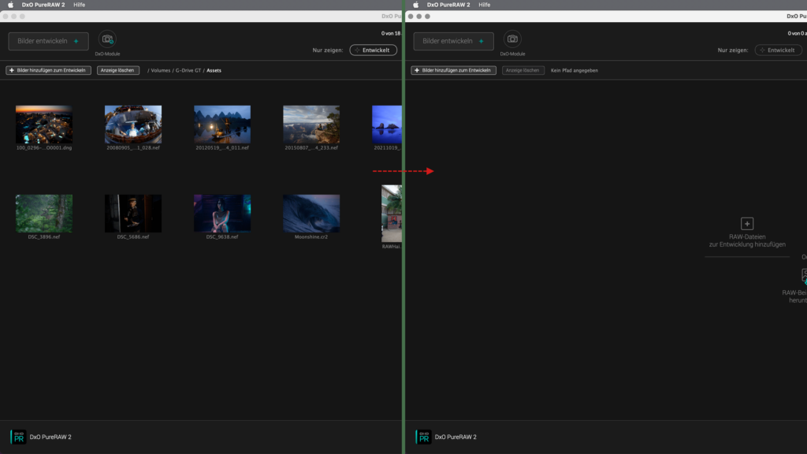Click the 'Kein Pfad angegeben' text

575,70
